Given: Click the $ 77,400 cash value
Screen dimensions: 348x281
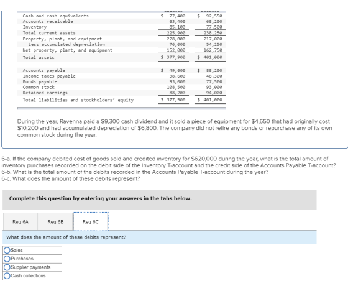Looking at the screenshot, I should click(173, 16).
